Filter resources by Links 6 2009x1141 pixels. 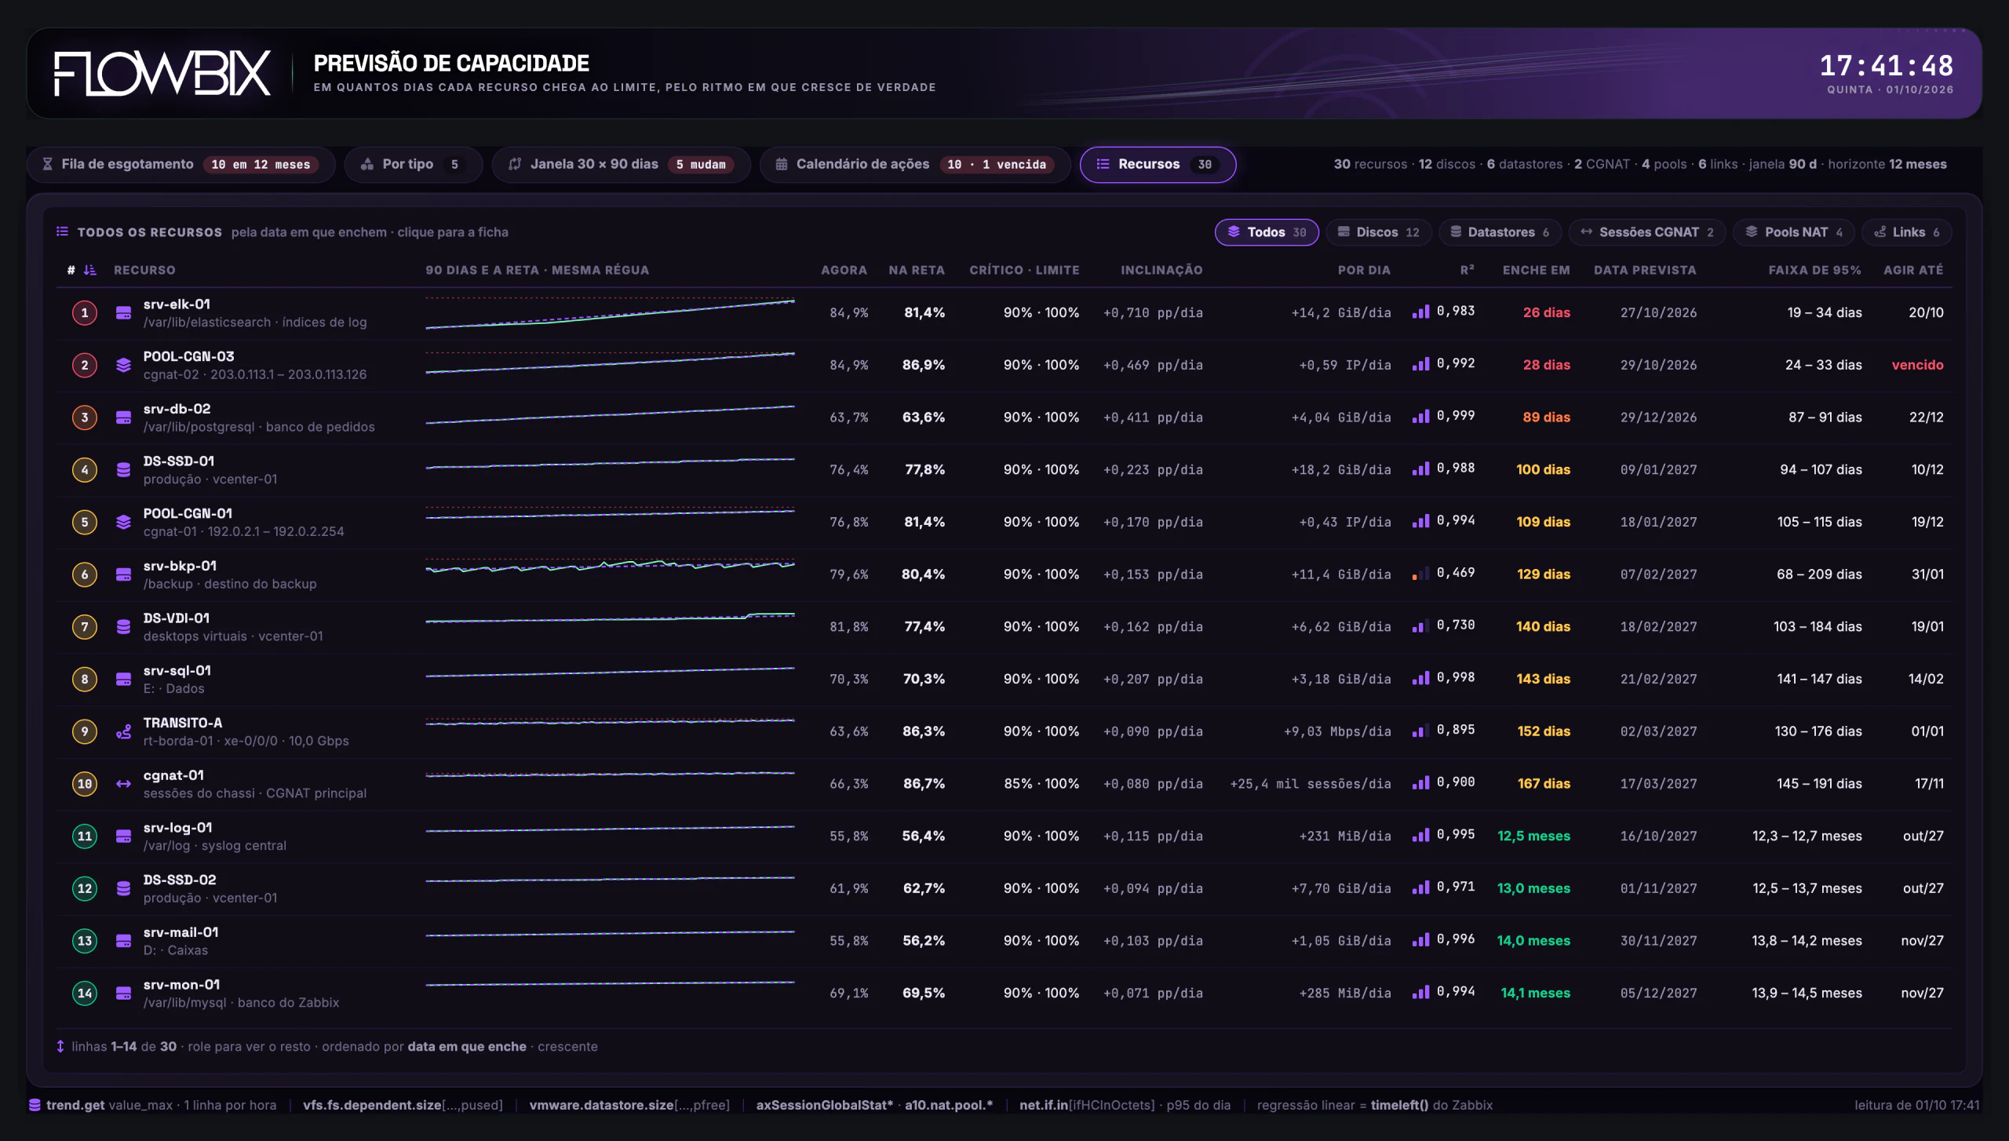click(x=1906, y=232)
